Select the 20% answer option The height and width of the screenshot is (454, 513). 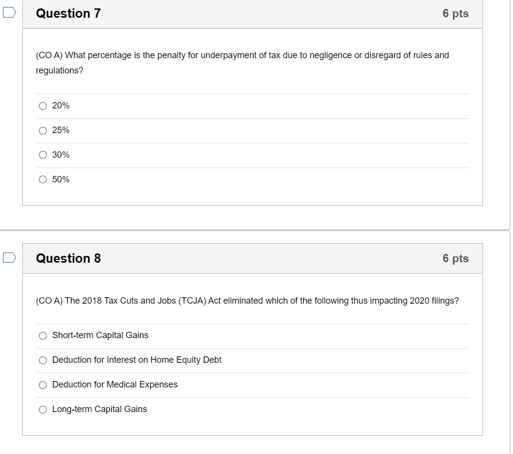43,105
